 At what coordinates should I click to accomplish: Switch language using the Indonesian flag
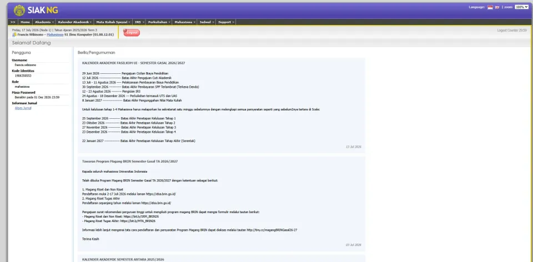tap(490, 7)
